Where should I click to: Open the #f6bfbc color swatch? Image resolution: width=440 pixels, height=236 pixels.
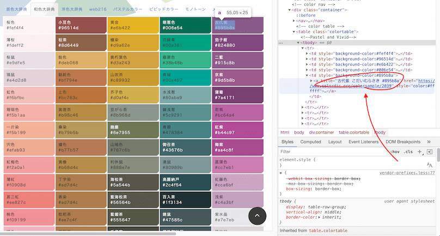click(x=29, y=95)
